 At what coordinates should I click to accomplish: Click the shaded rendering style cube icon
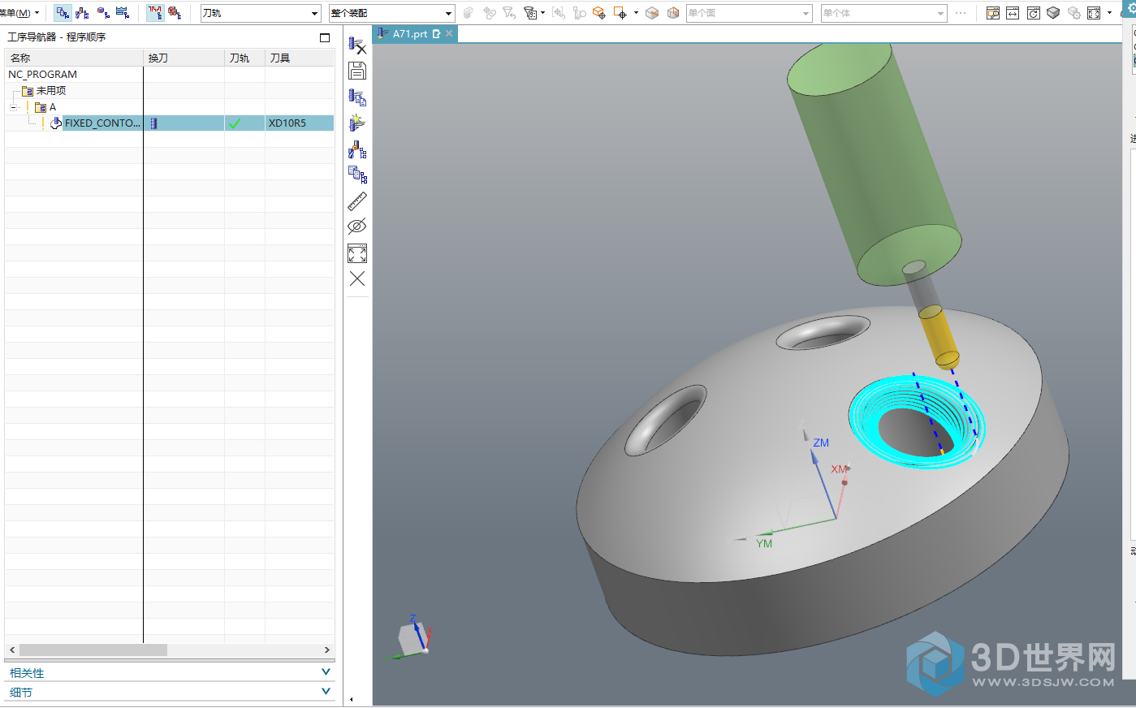click(1053, 13)
